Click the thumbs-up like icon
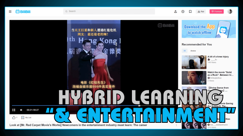The image size is (243, 136). (14, 117)
